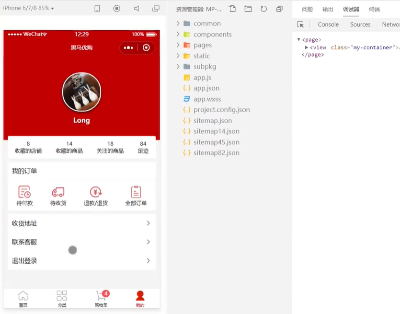400x314 pixels.
Task: Open the 购物车 cart tab
Action: point(101,299)
